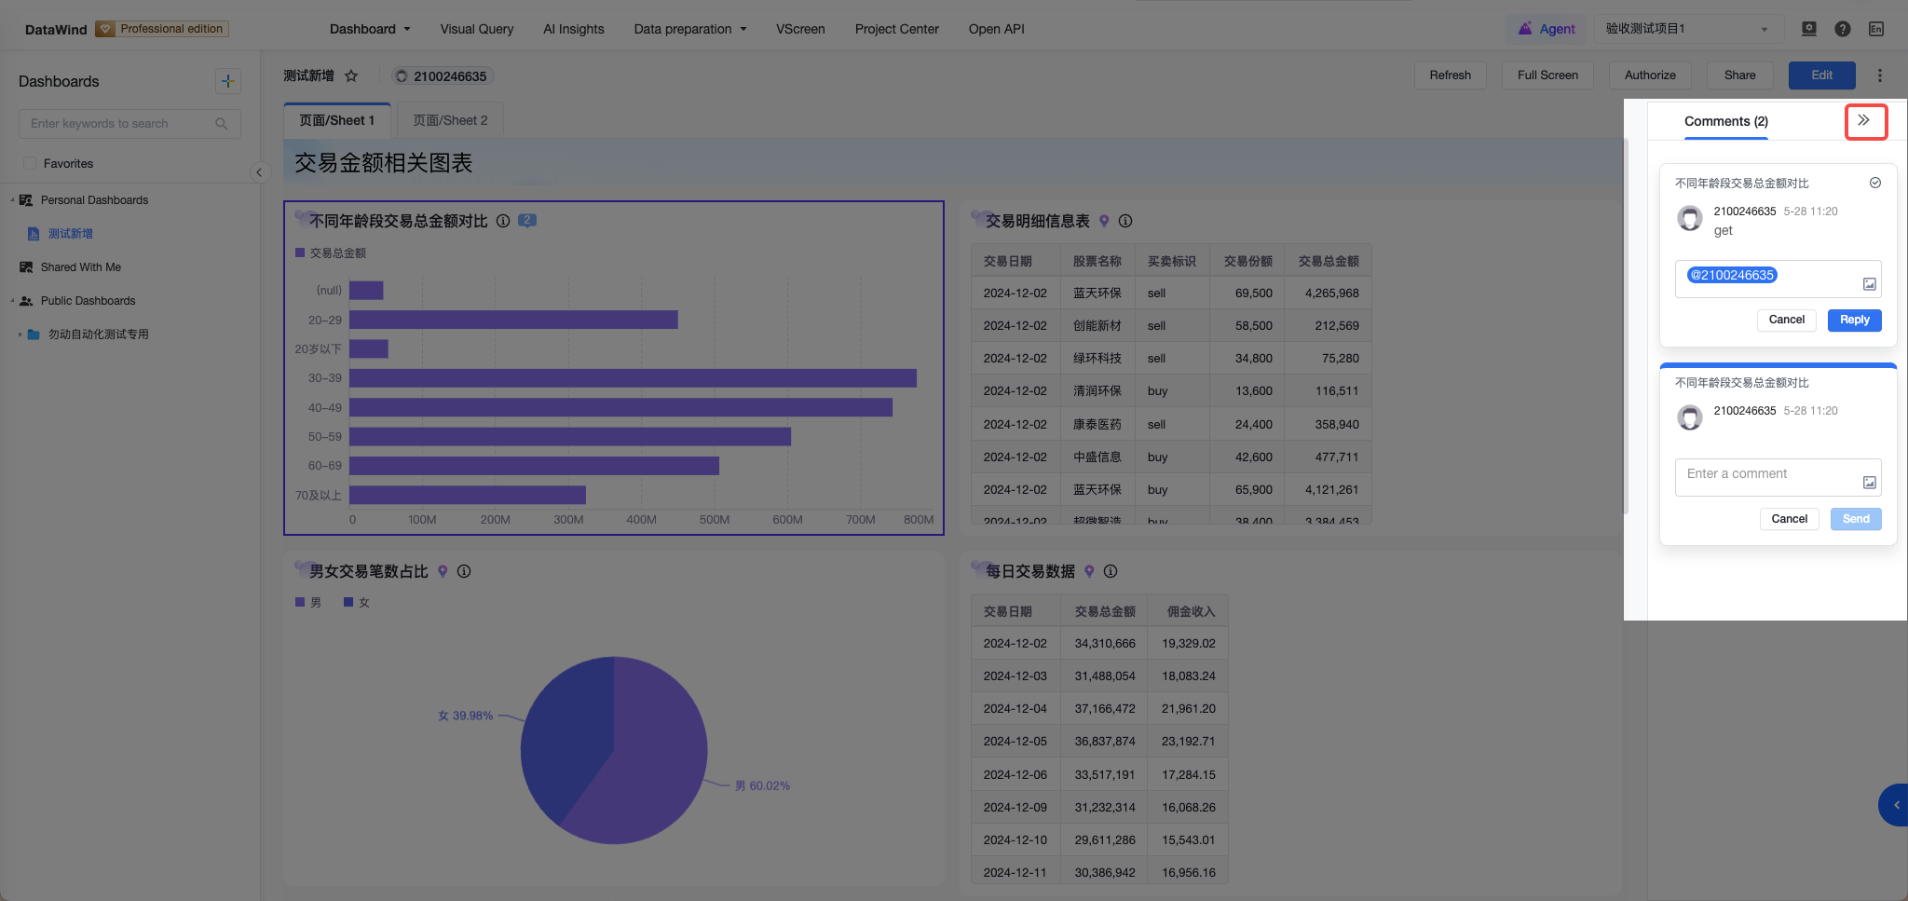Click the blue Reply button

[1854, 320]
